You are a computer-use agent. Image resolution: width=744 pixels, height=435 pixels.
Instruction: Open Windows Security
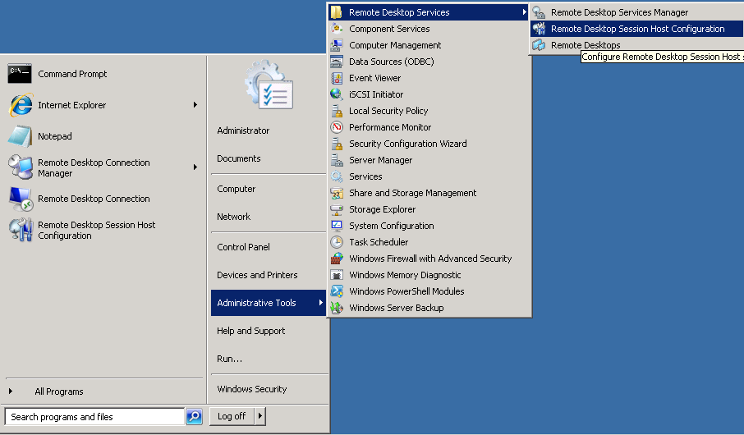point(252,389)
